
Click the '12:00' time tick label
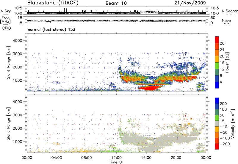tap(116, 158)
